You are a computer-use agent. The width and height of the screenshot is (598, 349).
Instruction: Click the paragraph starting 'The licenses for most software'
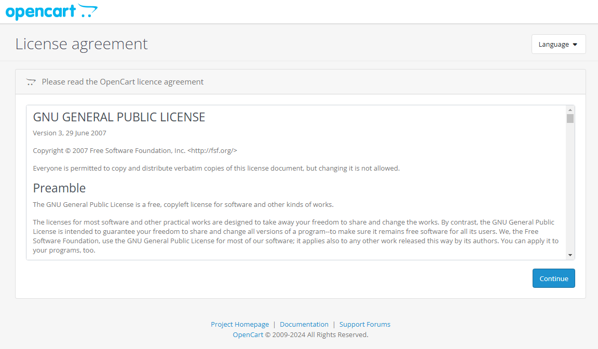coord(296,236)
